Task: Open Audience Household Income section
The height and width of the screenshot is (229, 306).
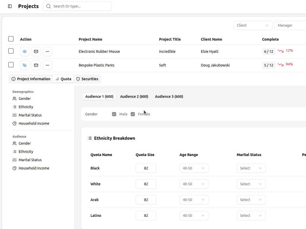Action: (x=31, y=168)
